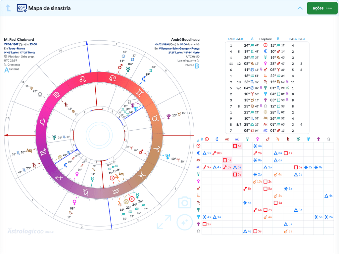This screenshot has width=339, height=254.
Task: Click the Neptune row header in aspect grid
Action: [198, 217]
